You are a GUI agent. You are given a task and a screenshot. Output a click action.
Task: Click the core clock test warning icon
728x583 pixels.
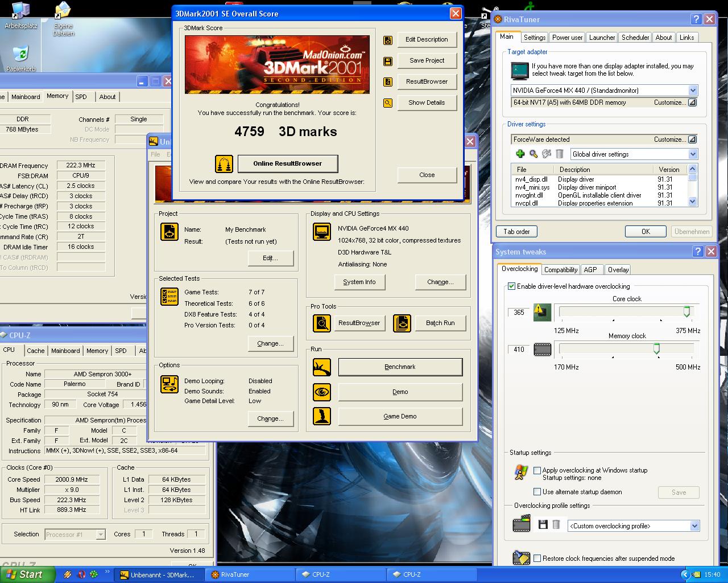pyautogui.click(x=542, y=312)
